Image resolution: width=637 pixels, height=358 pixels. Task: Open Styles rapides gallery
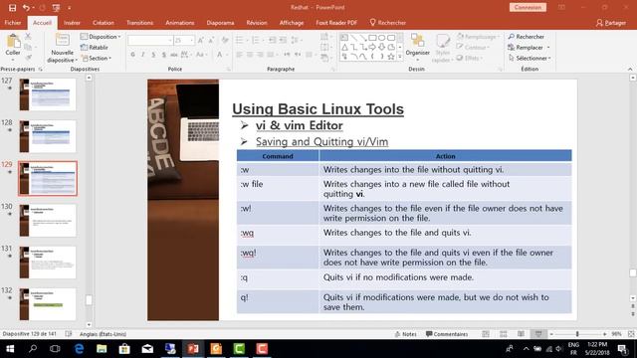442,48
